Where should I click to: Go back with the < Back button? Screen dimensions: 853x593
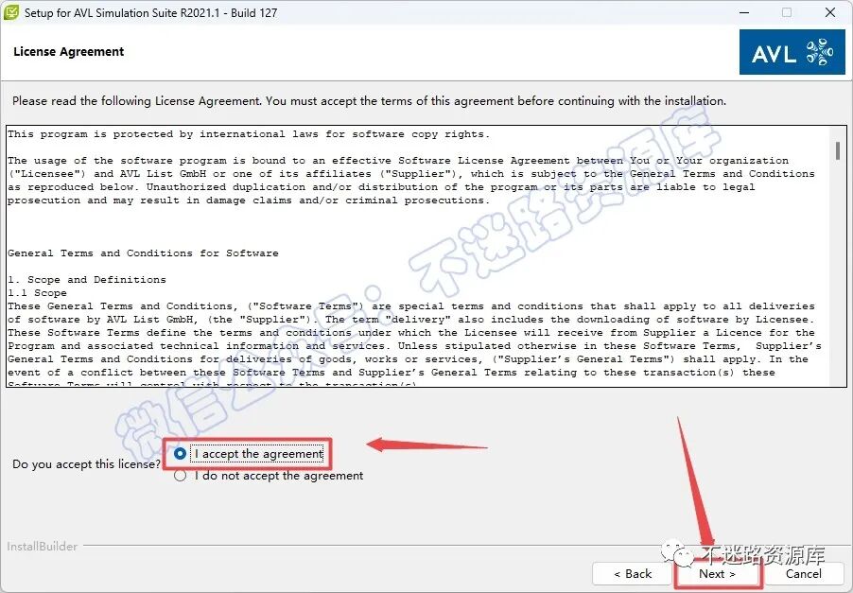pyautogui.click(x=633, y=573)
